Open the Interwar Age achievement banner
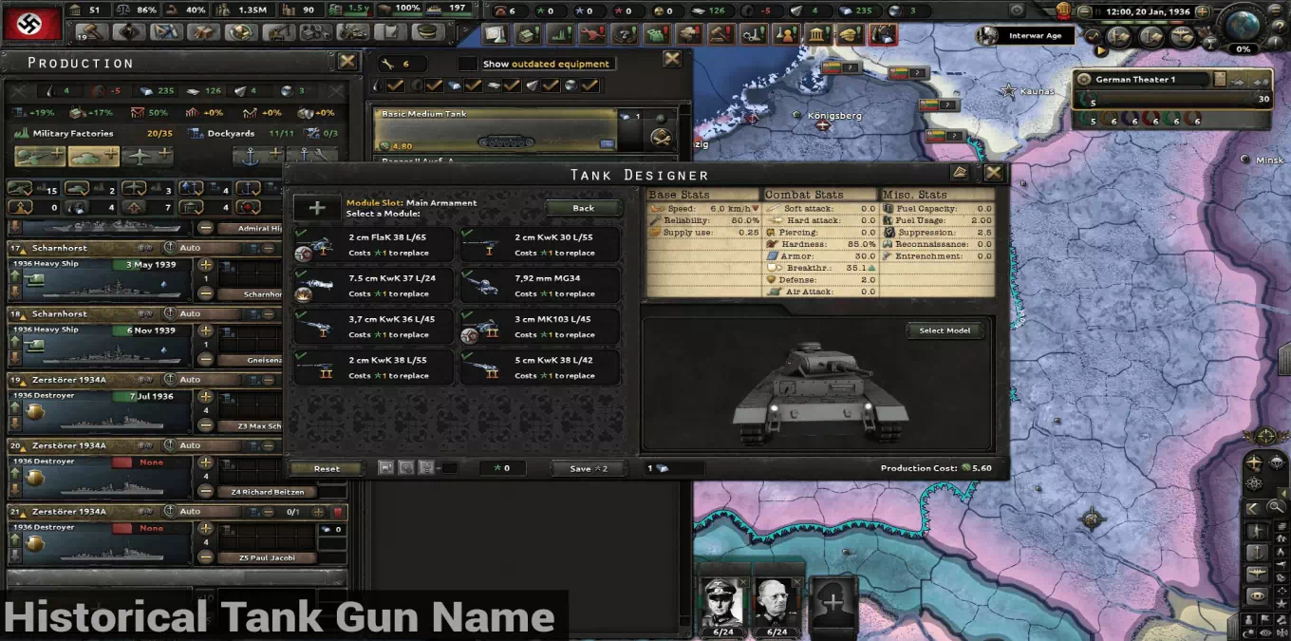 (x=1025, y=35)
